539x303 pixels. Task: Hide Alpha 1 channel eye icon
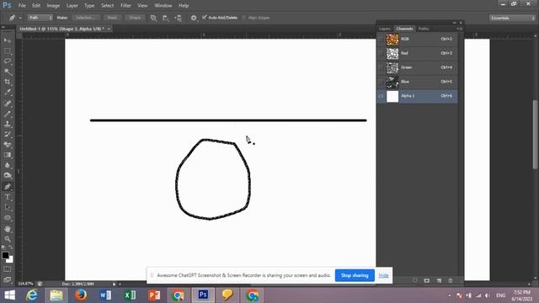[x=381, y=96]
